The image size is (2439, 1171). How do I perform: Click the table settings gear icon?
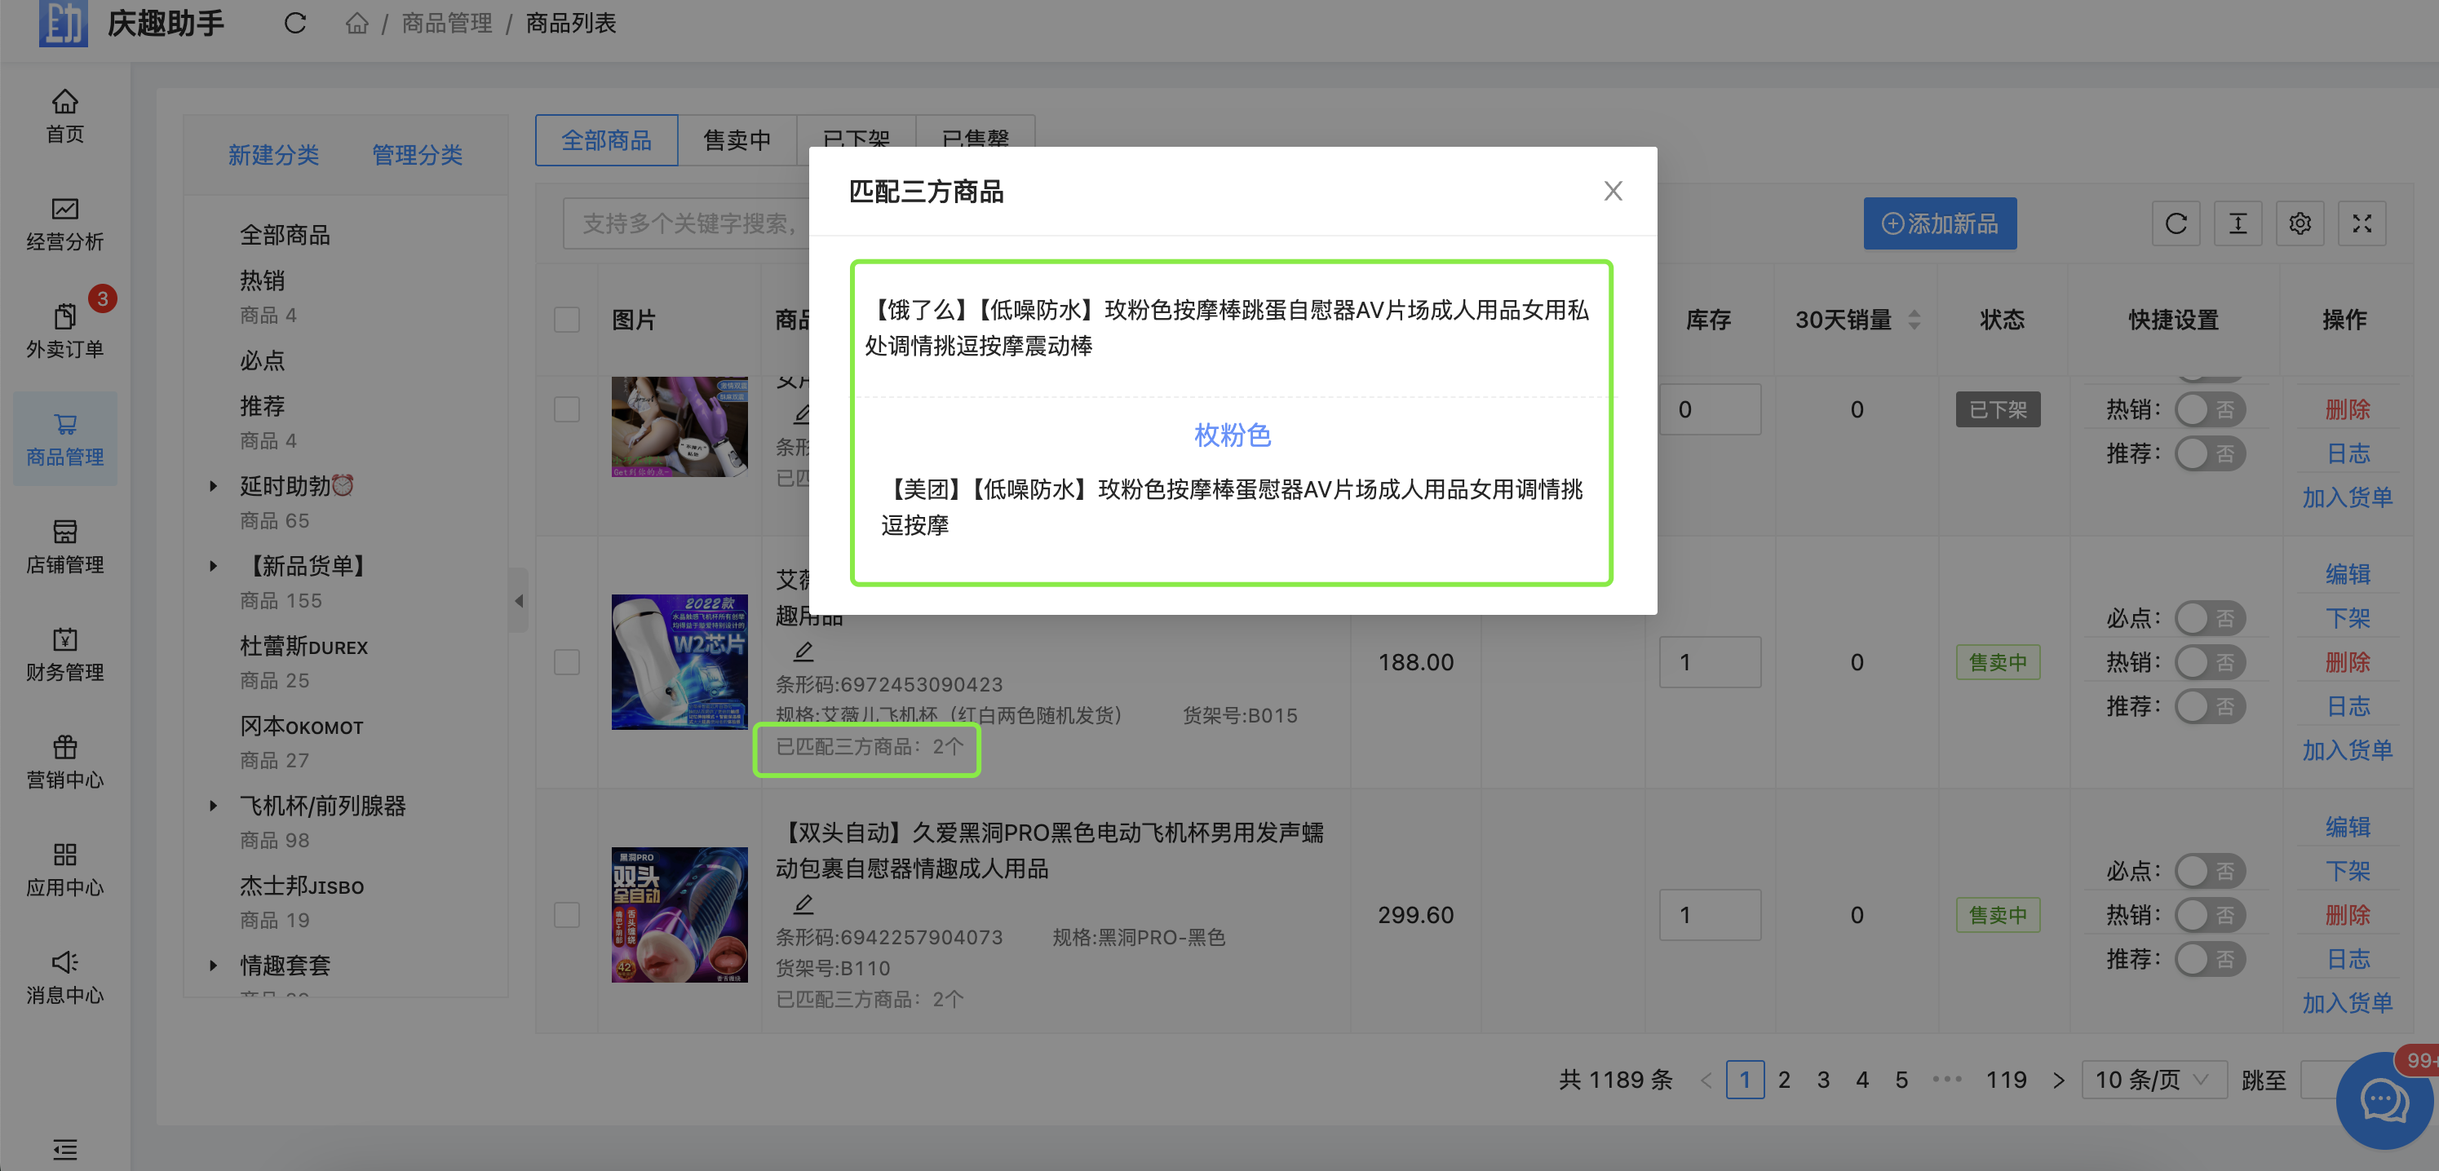tap(2299, 223)
